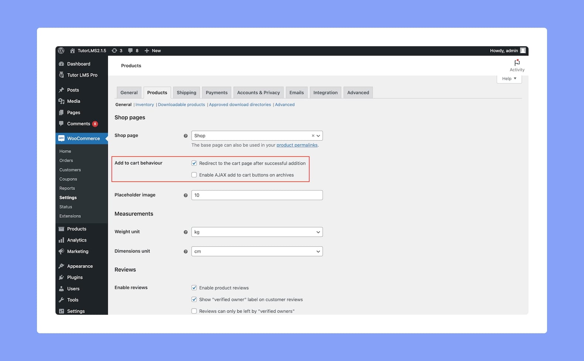This screenshot has height=361, width=584.
Task: Open the Shop page dropdown
Action: pyautogui.click(x=257, y=136)
